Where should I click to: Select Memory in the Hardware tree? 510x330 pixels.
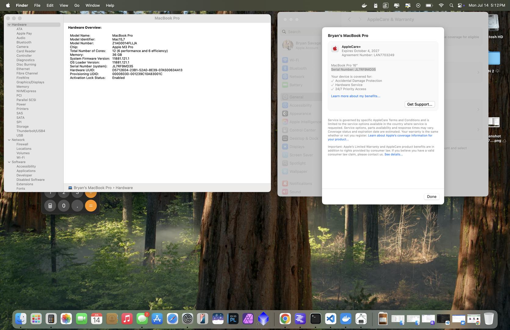coord(23,87)
